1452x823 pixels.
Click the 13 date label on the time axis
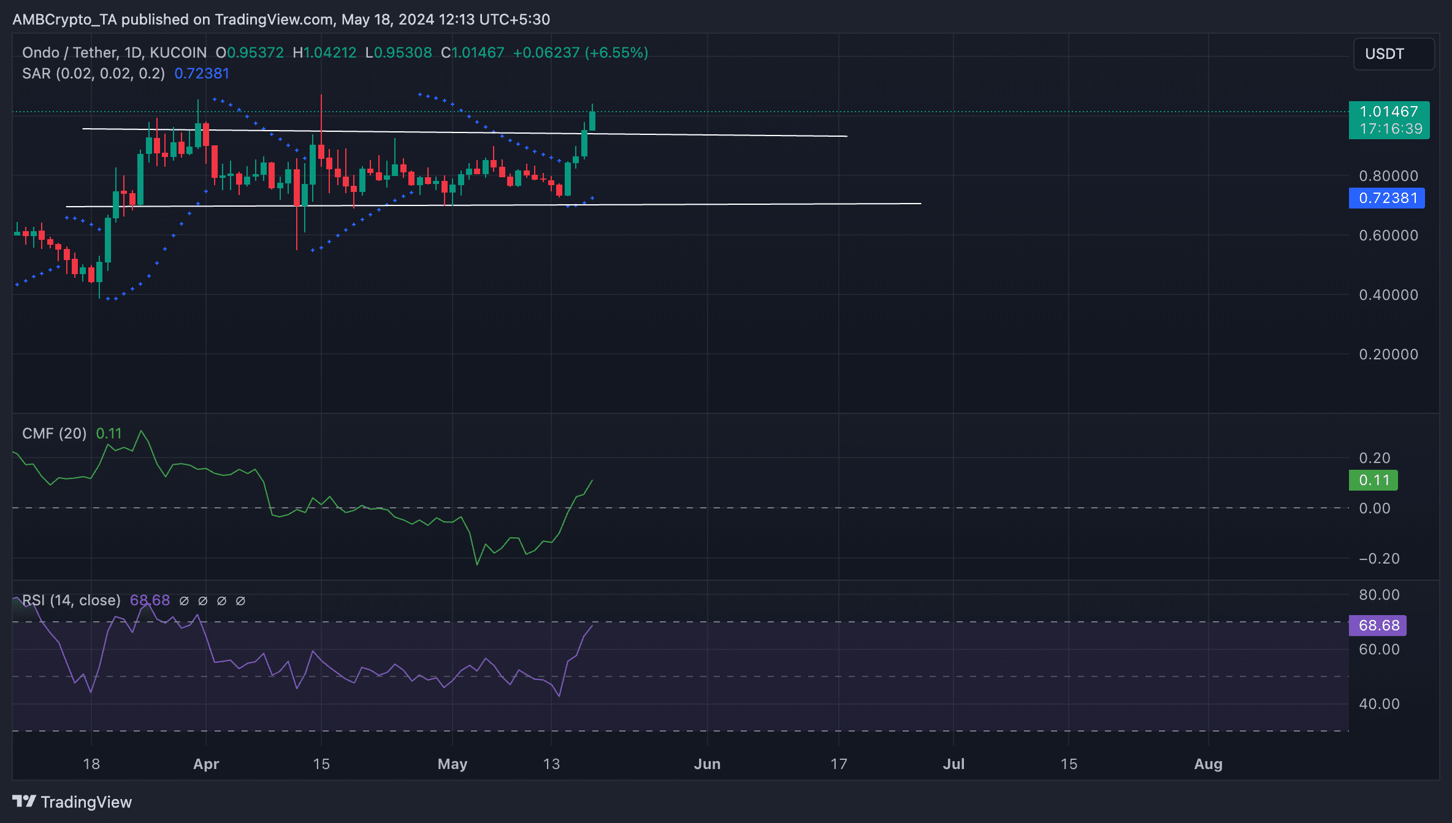coord(551,764)
